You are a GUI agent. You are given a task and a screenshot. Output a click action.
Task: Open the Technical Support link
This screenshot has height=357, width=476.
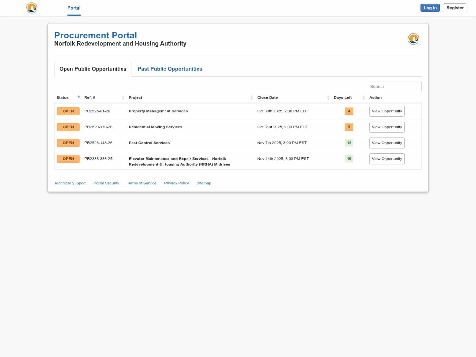tap(70, 183)
